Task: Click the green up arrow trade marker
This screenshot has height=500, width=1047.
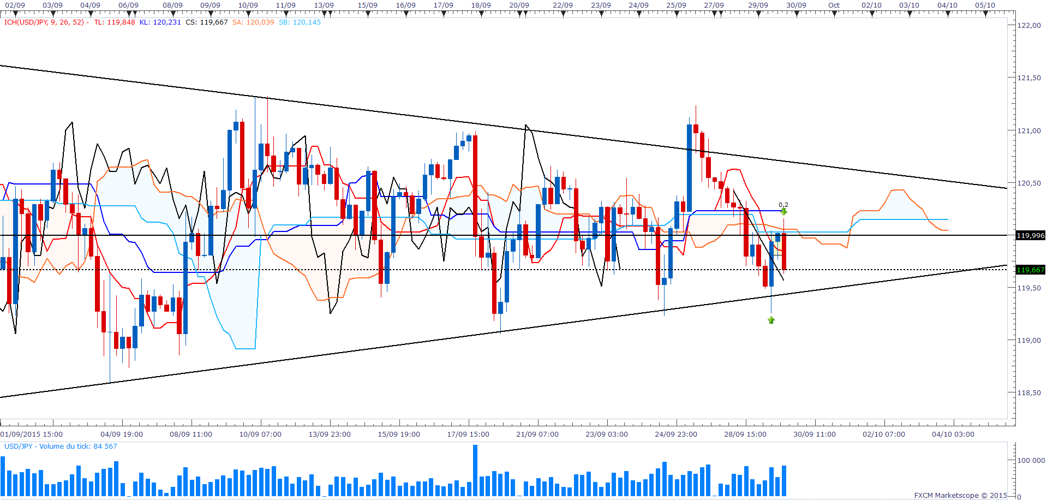Action: 771,320
